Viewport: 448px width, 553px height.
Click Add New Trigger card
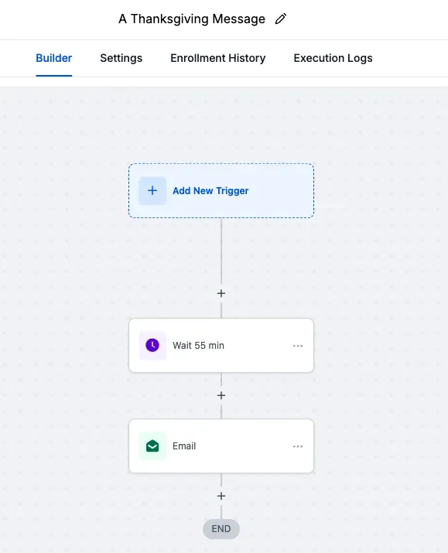click(221, 190)
